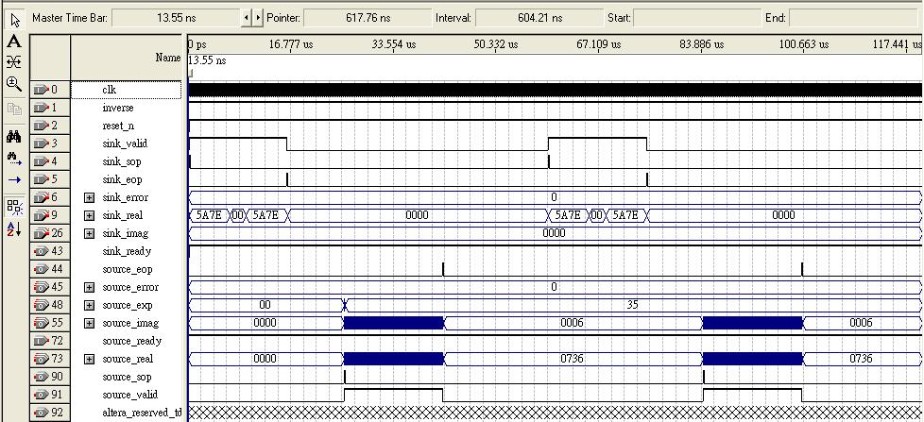Expand the source_exp bus
This screenshot has width=924, height=422.
[90, 305]
